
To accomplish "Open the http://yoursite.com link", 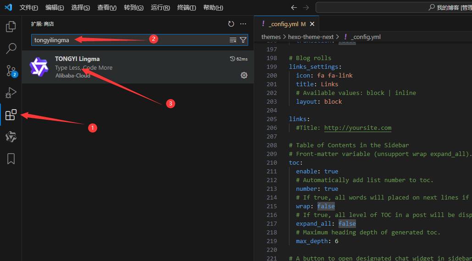I will (x=358, y=128).
